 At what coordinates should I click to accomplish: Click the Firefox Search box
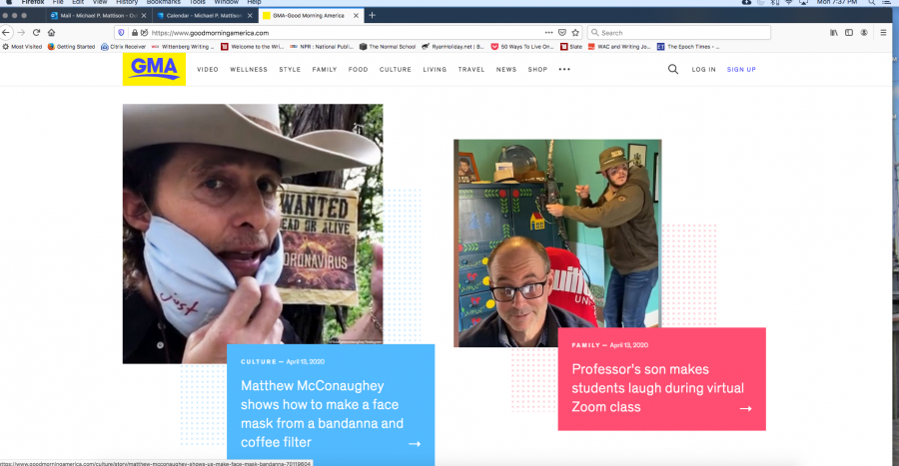pos(679,33)
